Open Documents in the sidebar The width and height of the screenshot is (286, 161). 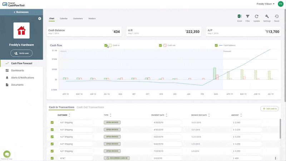17,85
